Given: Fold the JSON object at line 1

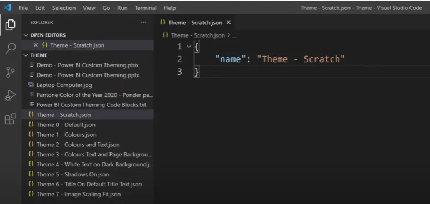Looking at the screenshot, I should point(189,47).
